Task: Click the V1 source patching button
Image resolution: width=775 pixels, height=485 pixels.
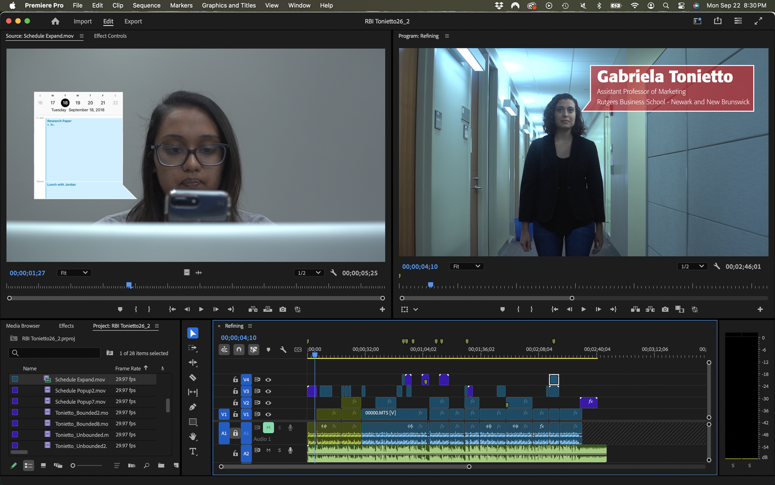Action: click(x=224, y=414)
